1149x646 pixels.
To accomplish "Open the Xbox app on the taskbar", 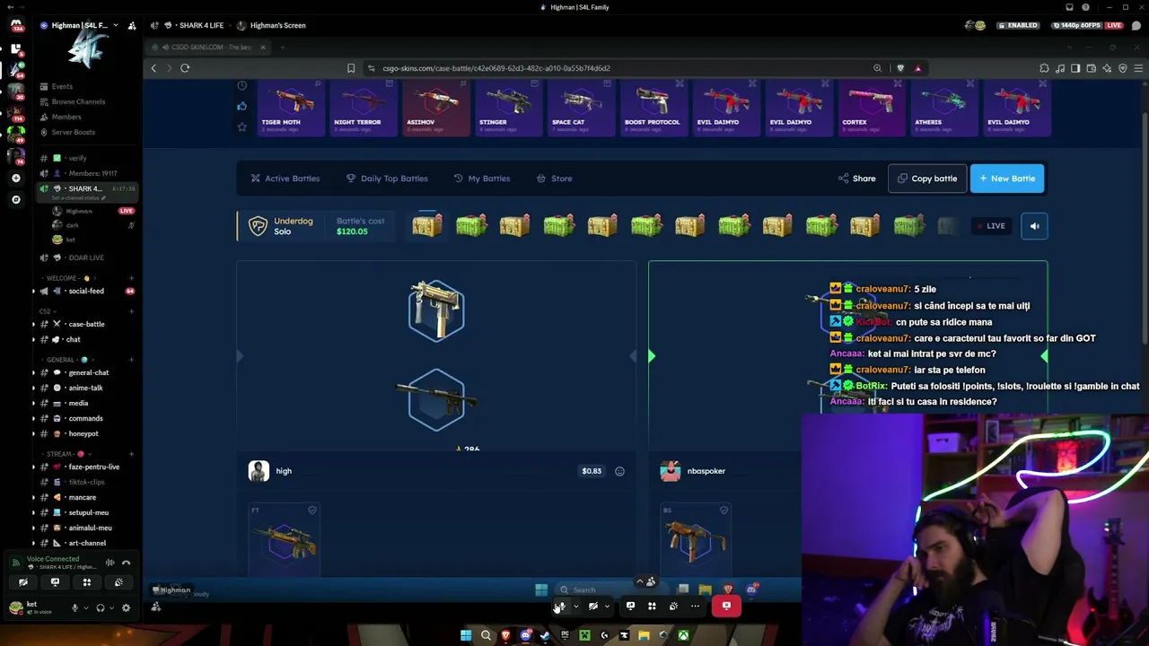I will (683, 636).
